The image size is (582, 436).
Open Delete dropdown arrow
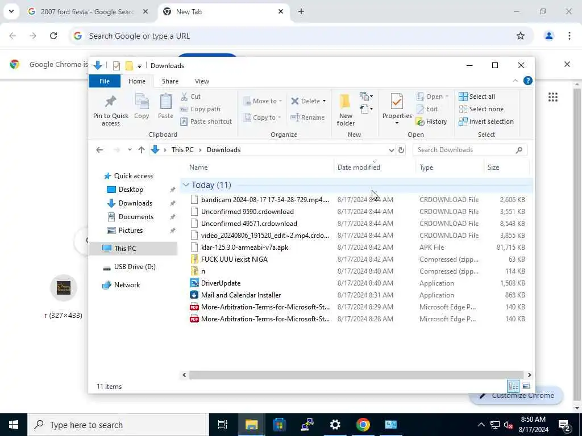pyautogui.click(x=324, y=101)
